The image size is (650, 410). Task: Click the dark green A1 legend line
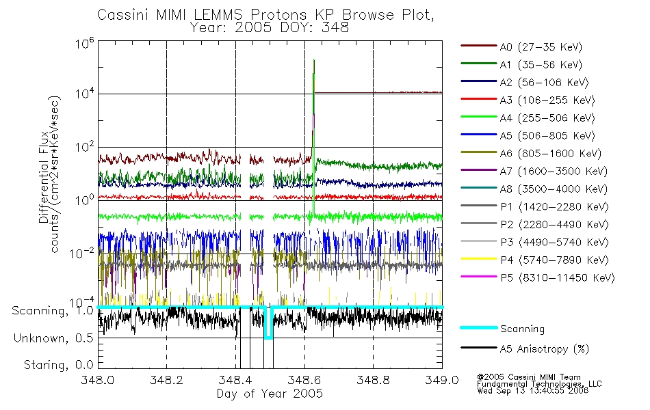click(478, 64)
